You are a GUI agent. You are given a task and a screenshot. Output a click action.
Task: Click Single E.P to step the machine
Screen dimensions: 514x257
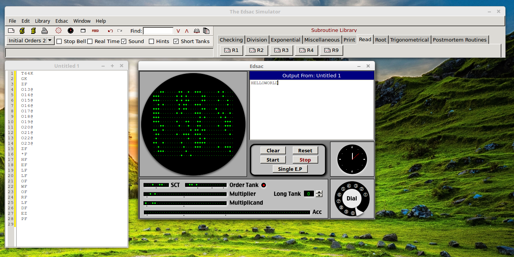click(290, 169)
